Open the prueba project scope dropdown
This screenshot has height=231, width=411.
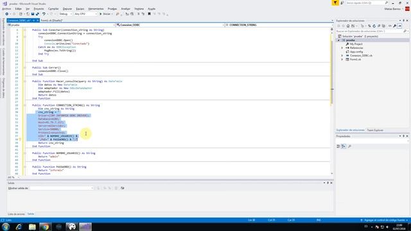point(61,25)
